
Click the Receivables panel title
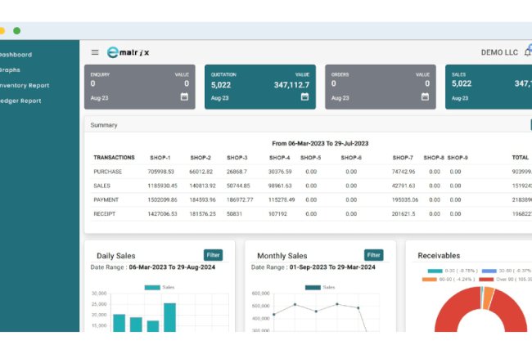pos(439,256)
